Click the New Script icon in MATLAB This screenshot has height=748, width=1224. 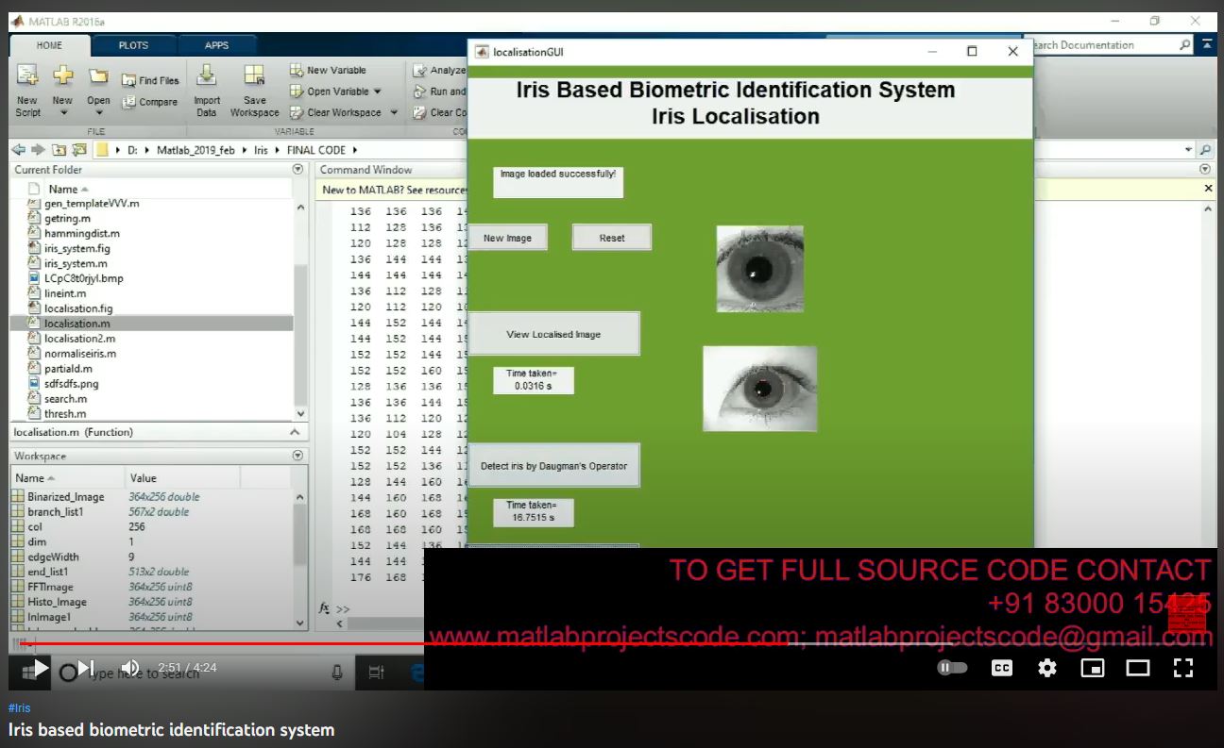pyautogui.click(x=27, y=76)
